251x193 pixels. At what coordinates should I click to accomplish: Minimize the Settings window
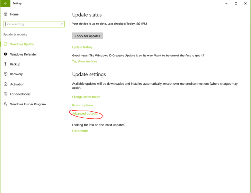click(226, 3)
